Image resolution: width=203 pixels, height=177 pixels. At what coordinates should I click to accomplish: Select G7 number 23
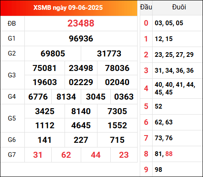click(x=124, y=155)
